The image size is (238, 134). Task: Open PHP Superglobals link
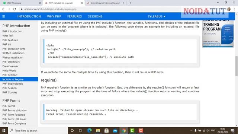[13, 84]
